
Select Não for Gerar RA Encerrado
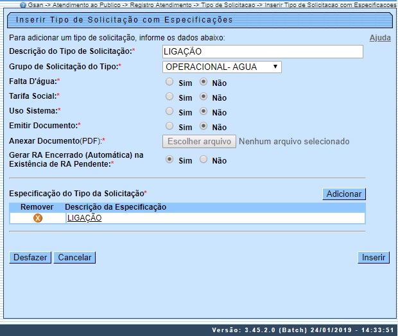tap(203, 160)
